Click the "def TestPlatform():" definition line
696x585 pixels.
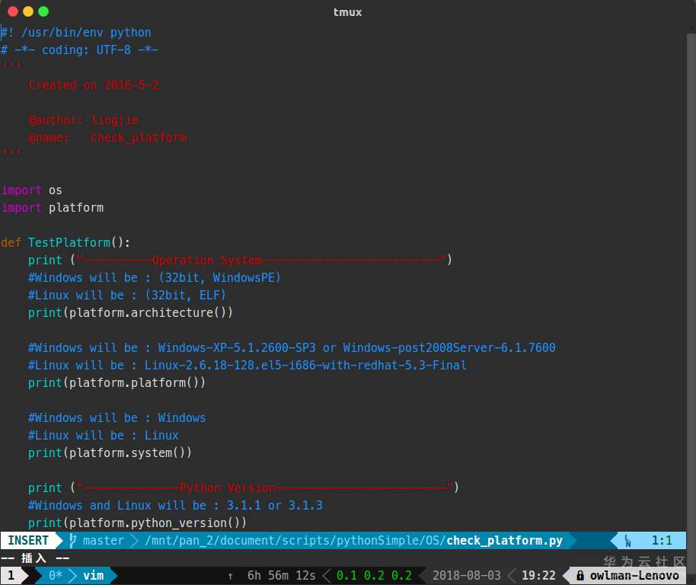[x=65, y=242]
